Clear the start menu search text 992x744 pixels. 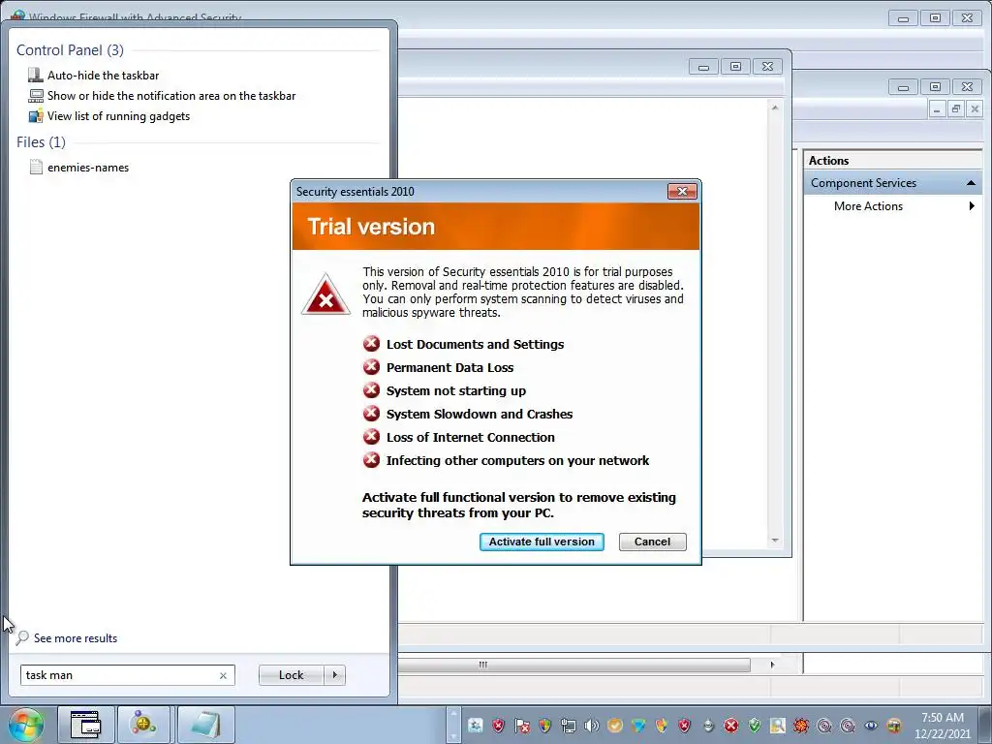coord(223,675)
